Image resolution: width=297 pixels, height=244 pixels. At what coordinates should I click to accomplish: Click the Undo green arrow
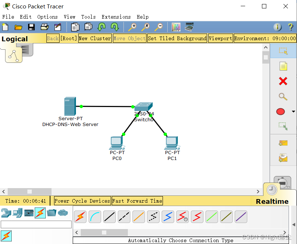tap(102, 27)
